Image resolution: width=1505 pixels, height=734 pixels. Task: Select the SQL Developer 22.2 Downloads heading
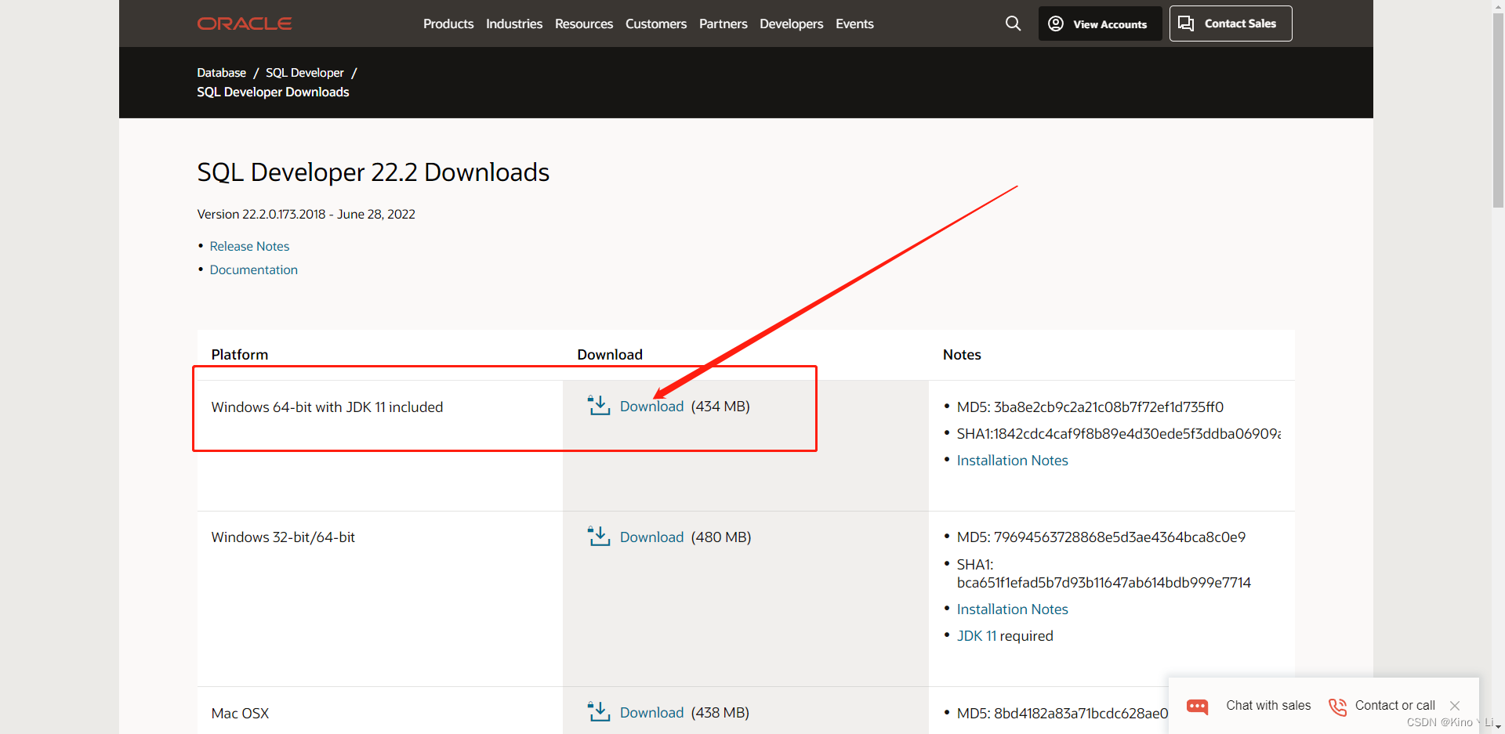[x=373, y=172]
